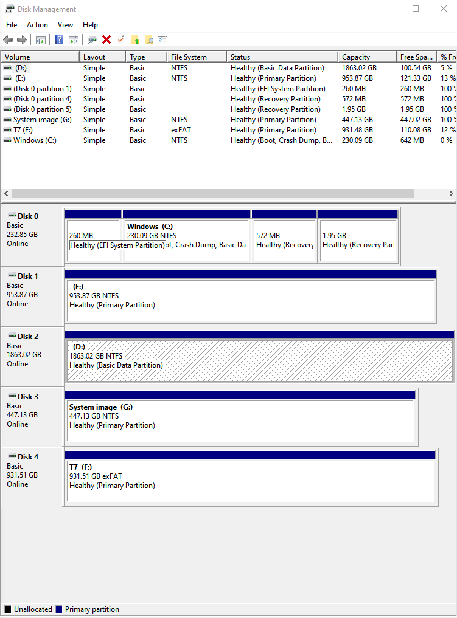Sort by the Capacity column header

click(368, 57)
